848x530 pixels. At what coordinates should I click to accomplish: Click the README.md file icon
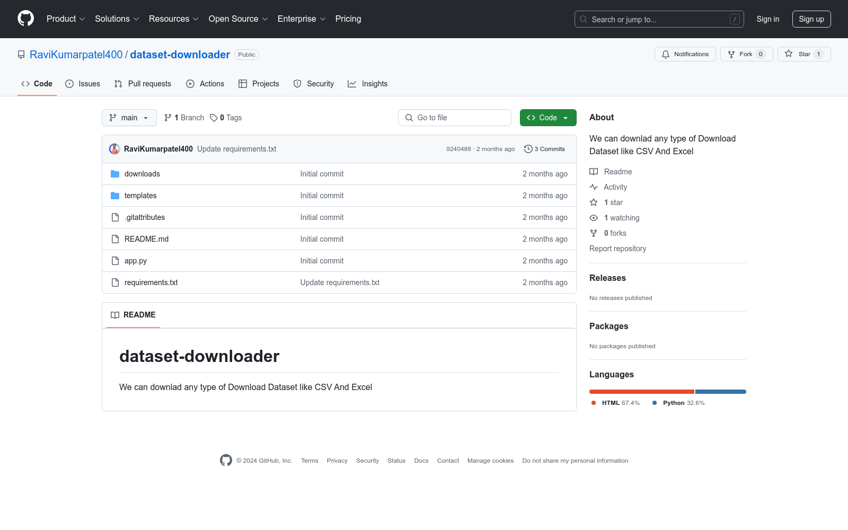(x=115, y=239)
